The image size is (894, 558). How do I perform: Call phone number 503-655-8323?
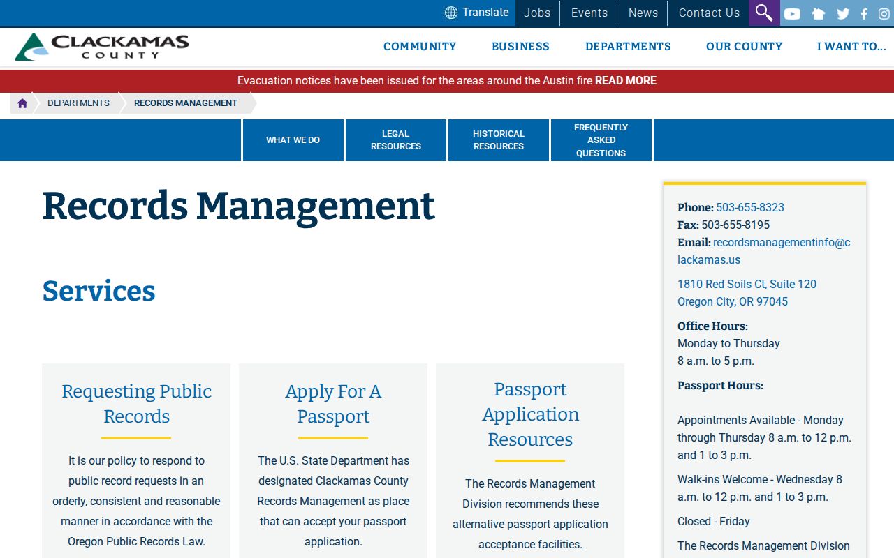coord(750,208)
